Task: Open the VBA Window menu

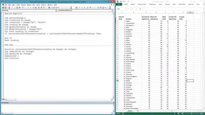Action: 50,5
